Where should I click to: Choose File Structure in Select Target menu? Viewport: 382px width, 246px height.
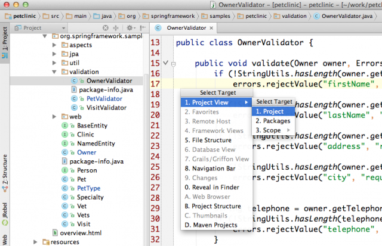coord(216,140)
